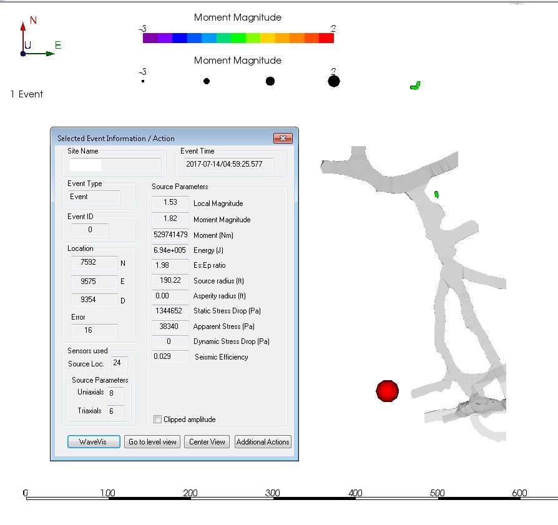Open the Additional Actions menu
This screenshot has width=558, height=525.
click(263, 441)
